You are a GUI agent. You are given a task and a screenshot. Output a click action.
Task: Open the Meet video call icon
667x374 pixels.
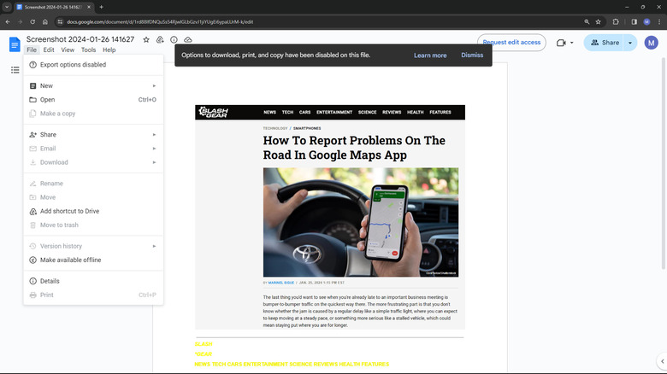pyautogui.click(x=562, y=43)
